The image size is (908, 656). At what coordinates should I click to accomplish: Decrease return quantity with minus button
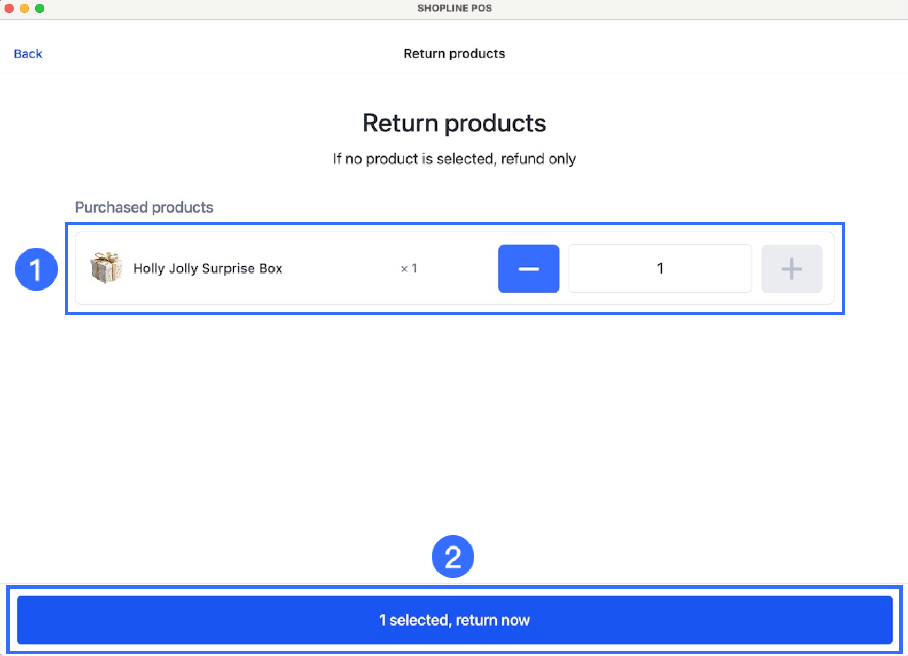[528, 268]
